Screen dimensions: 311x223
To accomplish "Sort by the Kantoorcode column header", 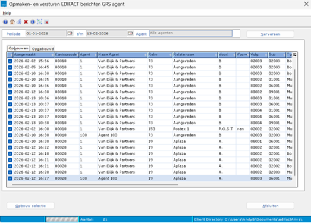I will [67, 55].
